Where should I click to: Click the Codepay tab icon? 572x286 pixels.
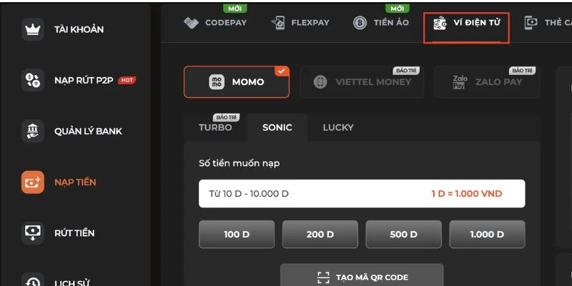click(191, 23)
